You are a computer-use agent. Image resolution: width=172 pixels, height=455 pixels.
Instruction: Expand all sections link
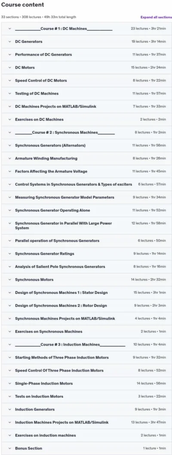click(156, 17)
